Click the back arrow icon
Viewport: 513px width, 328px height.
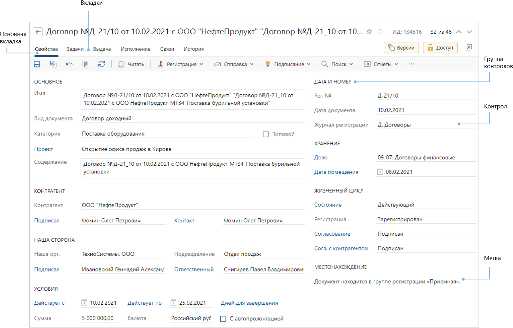point(38,32)
